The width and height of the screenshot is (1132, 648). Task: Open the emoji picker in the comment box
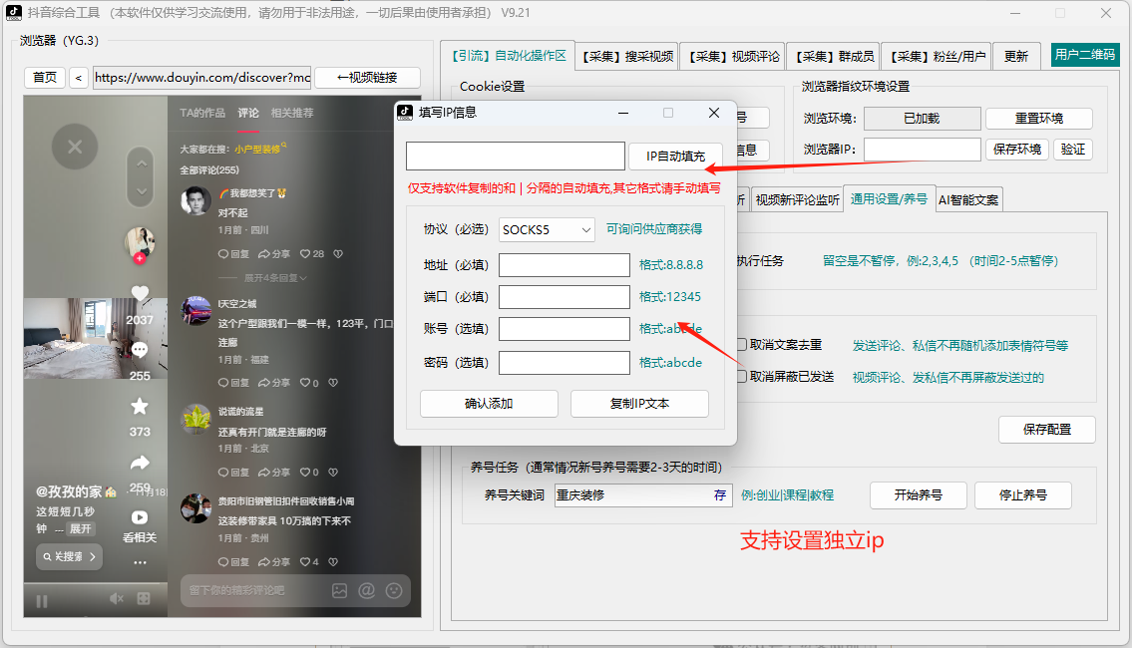click(x=394, y=590)
